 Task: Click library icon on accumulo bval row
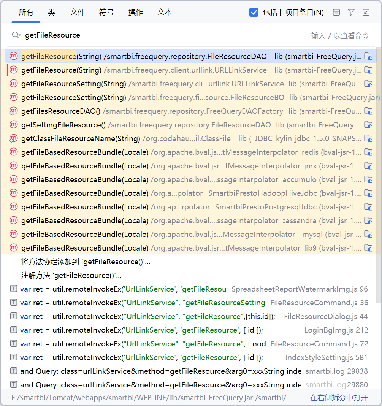point(368,179)
